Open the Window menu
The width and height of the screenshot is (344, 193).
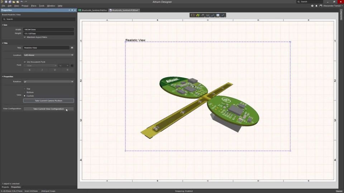pyautogui.click(x=51, y=6)
